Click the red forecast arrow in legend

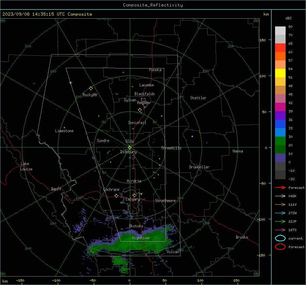coord(280,187)
